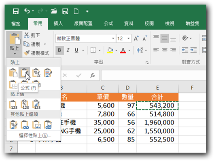
Task: Toggle middle vertical align
Action: tap(165, 38)
